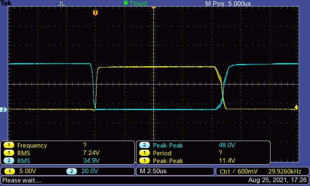Click the yellow RMS label for channel 1
The image size is (310, 186).
tap(24, 153)
